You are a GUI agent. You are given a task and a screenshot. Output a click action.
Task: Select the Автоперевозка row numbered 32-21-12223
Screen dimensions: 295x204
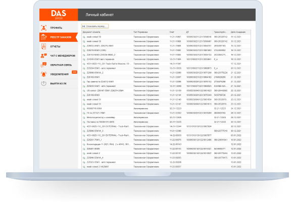pos(166,109)
